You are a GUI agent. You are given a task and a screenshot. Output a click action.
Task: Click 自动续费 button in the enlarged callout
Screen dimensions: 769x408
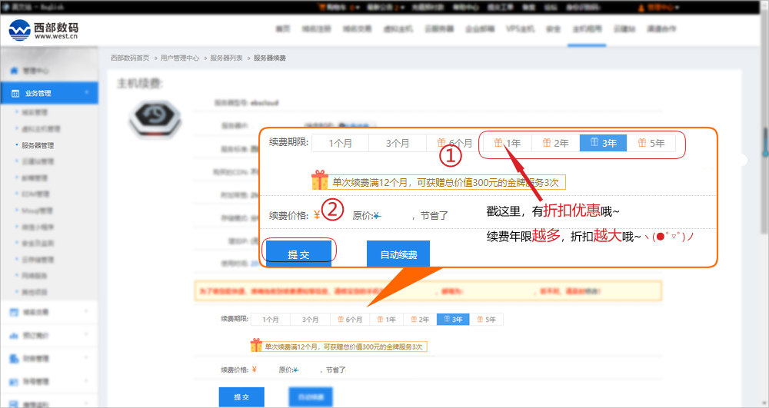coord(398,254)
